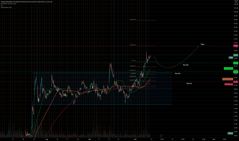Click the Buy Zone label beside the blue range box
239x141 pixels.
pyautogui.click(x=177, y=73)
